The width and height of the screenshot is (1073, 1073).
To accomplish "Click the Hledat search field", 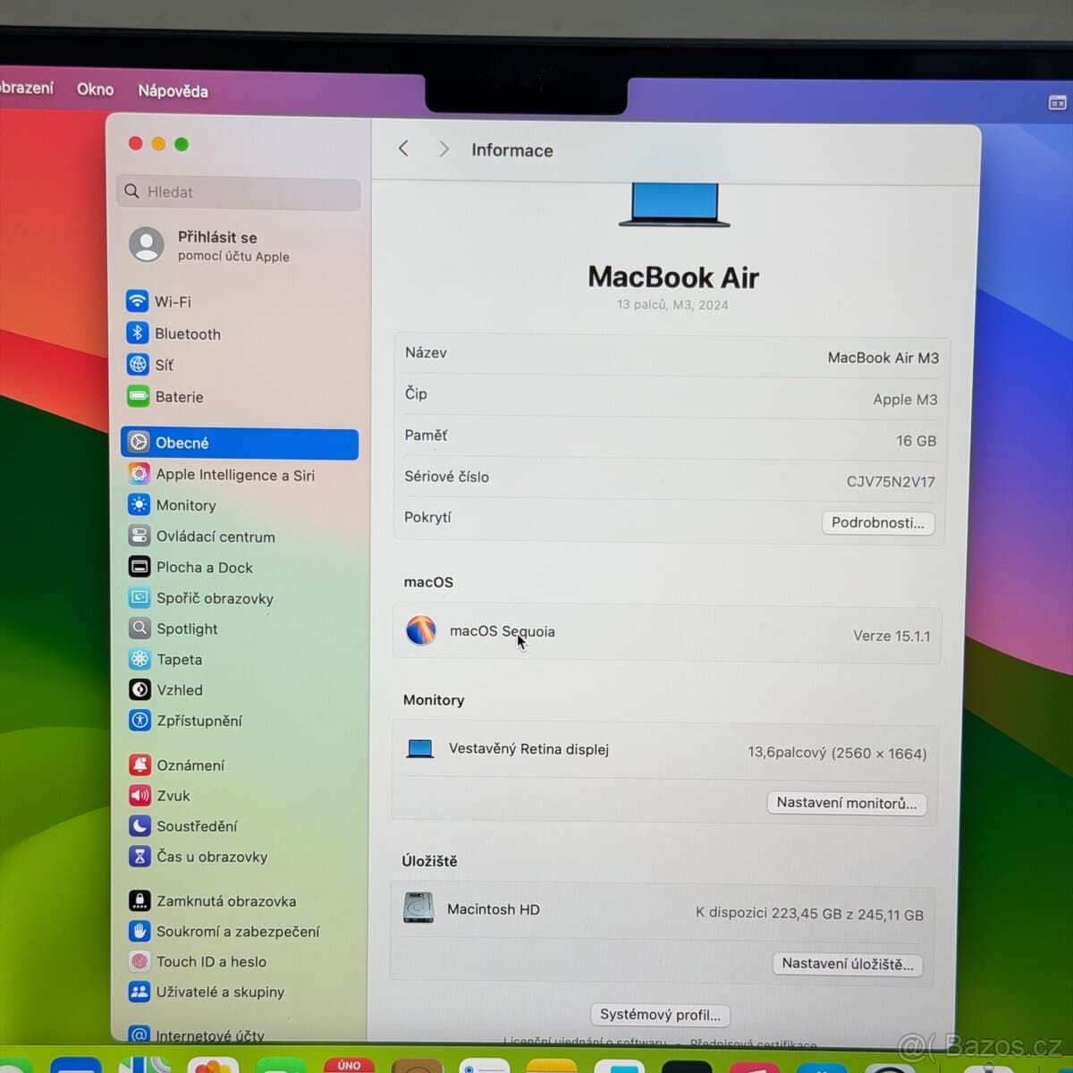I will (239, 192).
